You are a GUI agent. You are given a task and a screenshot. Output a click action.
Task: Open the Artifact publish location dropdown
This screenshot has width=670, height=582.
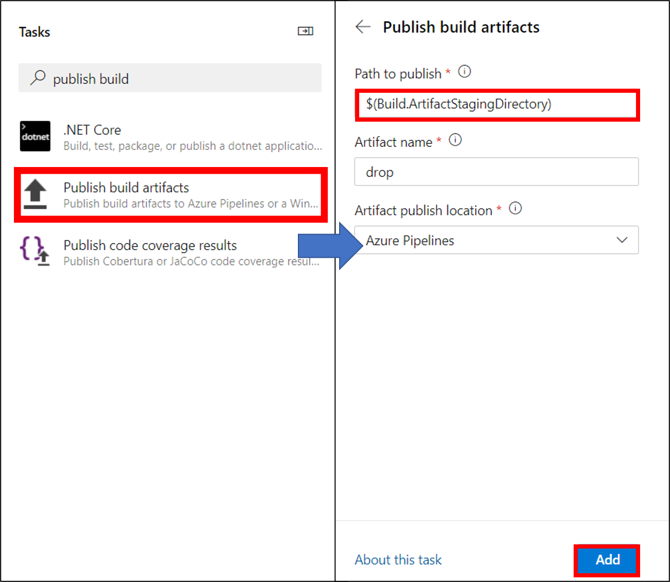pos(495,240)
